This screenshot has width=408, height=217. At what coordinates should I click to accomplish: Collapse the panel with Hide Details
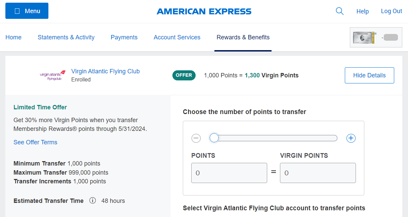pyautogui.click(x=369, y=75)
